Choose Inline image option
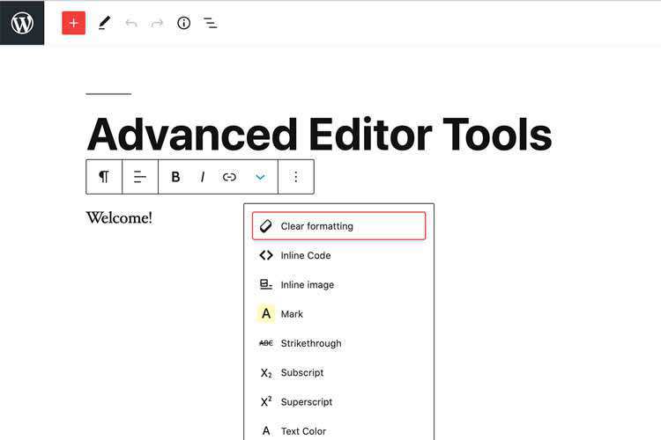 (339, 284)
